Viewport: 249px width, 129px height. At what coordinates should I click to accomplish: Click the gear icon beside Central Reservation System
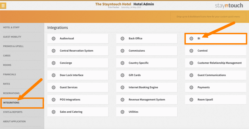[x=54, y=51]
